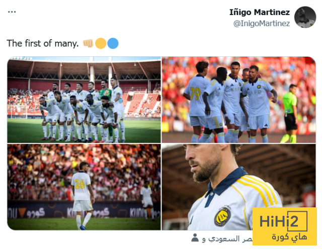Viewport: 322px width, 251px height.
Task: Click the tweet text The first of many
Action: pyautogui.click(x=43, y=43)
